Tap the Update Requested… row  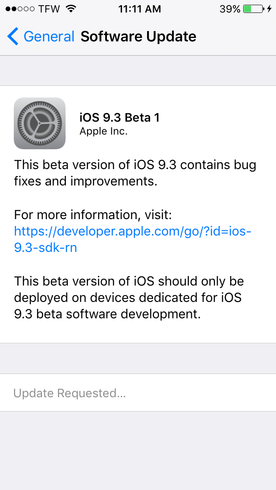pyautogui.click(x=138, y=393)
